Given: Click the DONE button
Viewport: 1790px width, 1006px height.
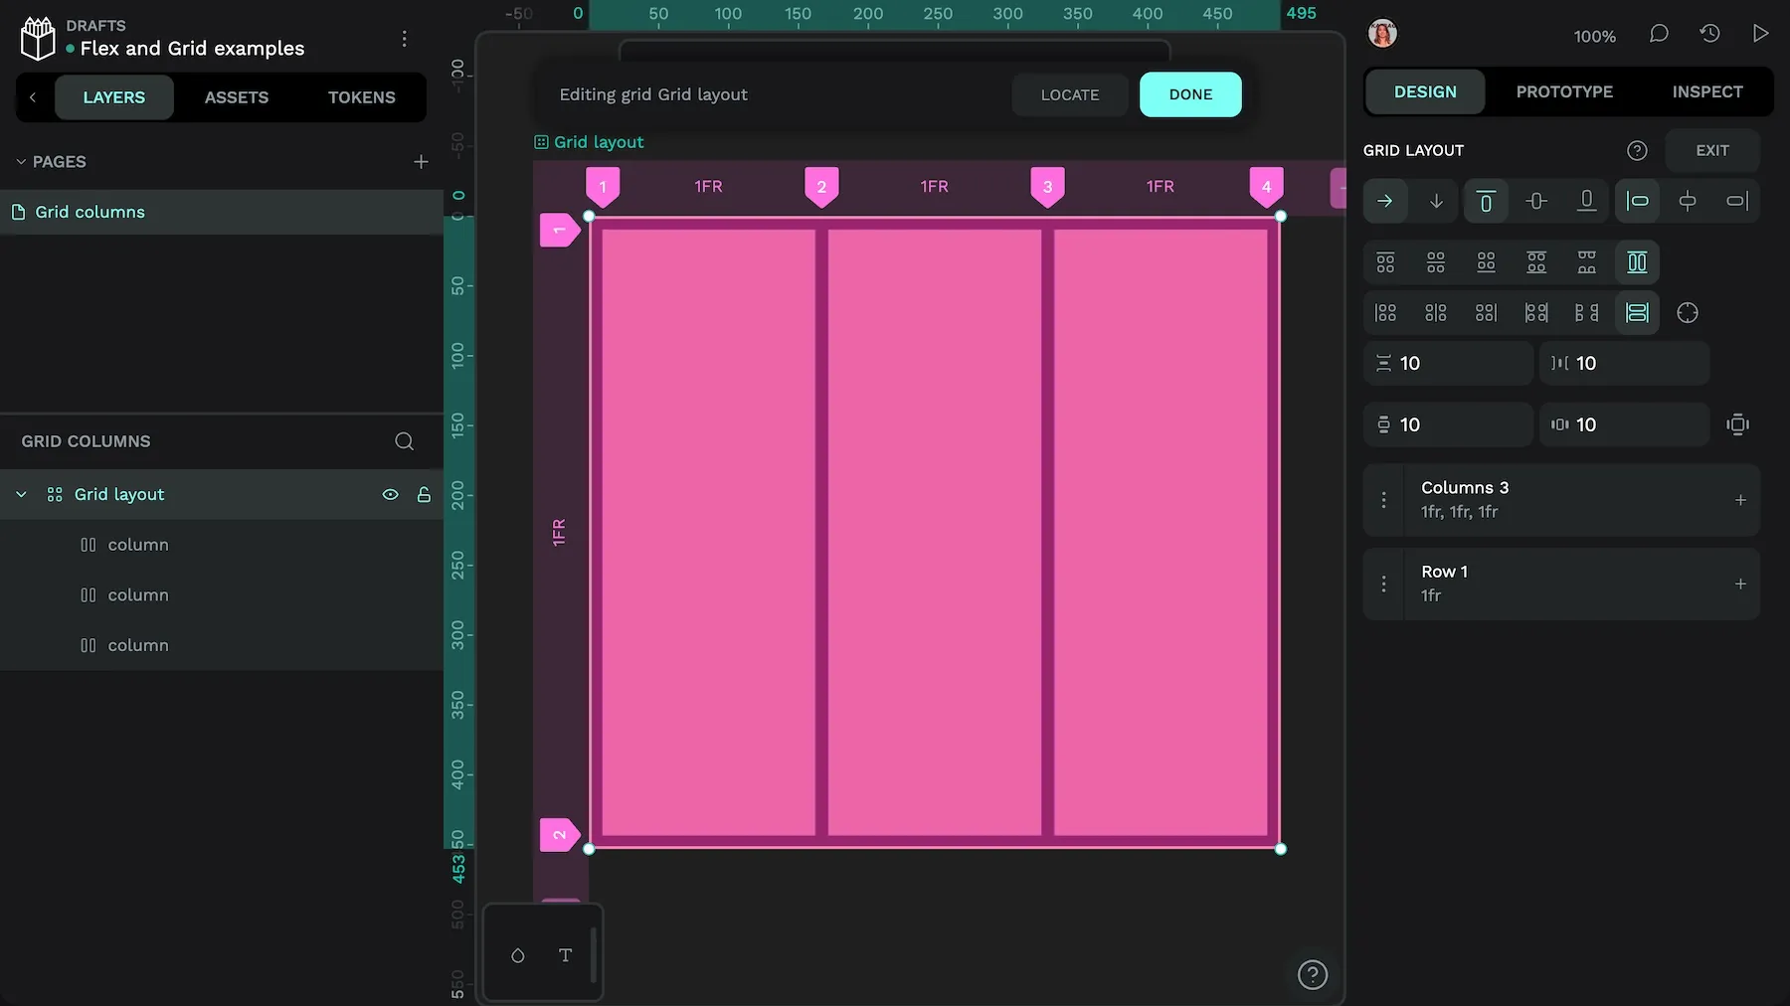Looking at the screenshot, I should [x=1190, y=94].
